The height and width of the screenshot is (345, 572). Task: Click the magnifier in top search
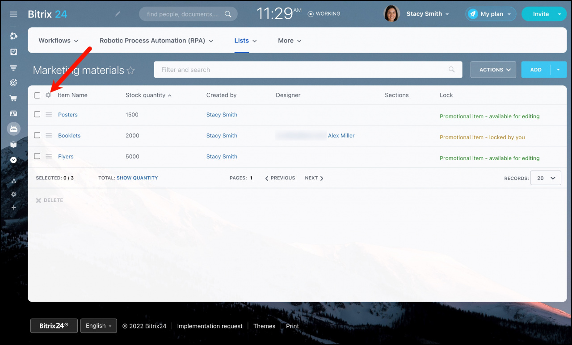228,14
